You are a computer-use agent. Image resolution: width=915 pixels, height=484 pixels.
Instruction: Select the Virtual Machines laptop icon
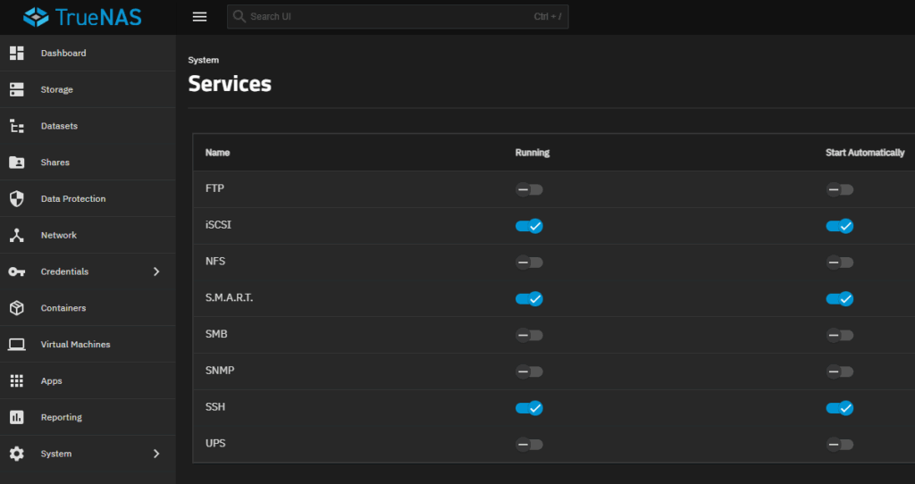click(16, 345)
